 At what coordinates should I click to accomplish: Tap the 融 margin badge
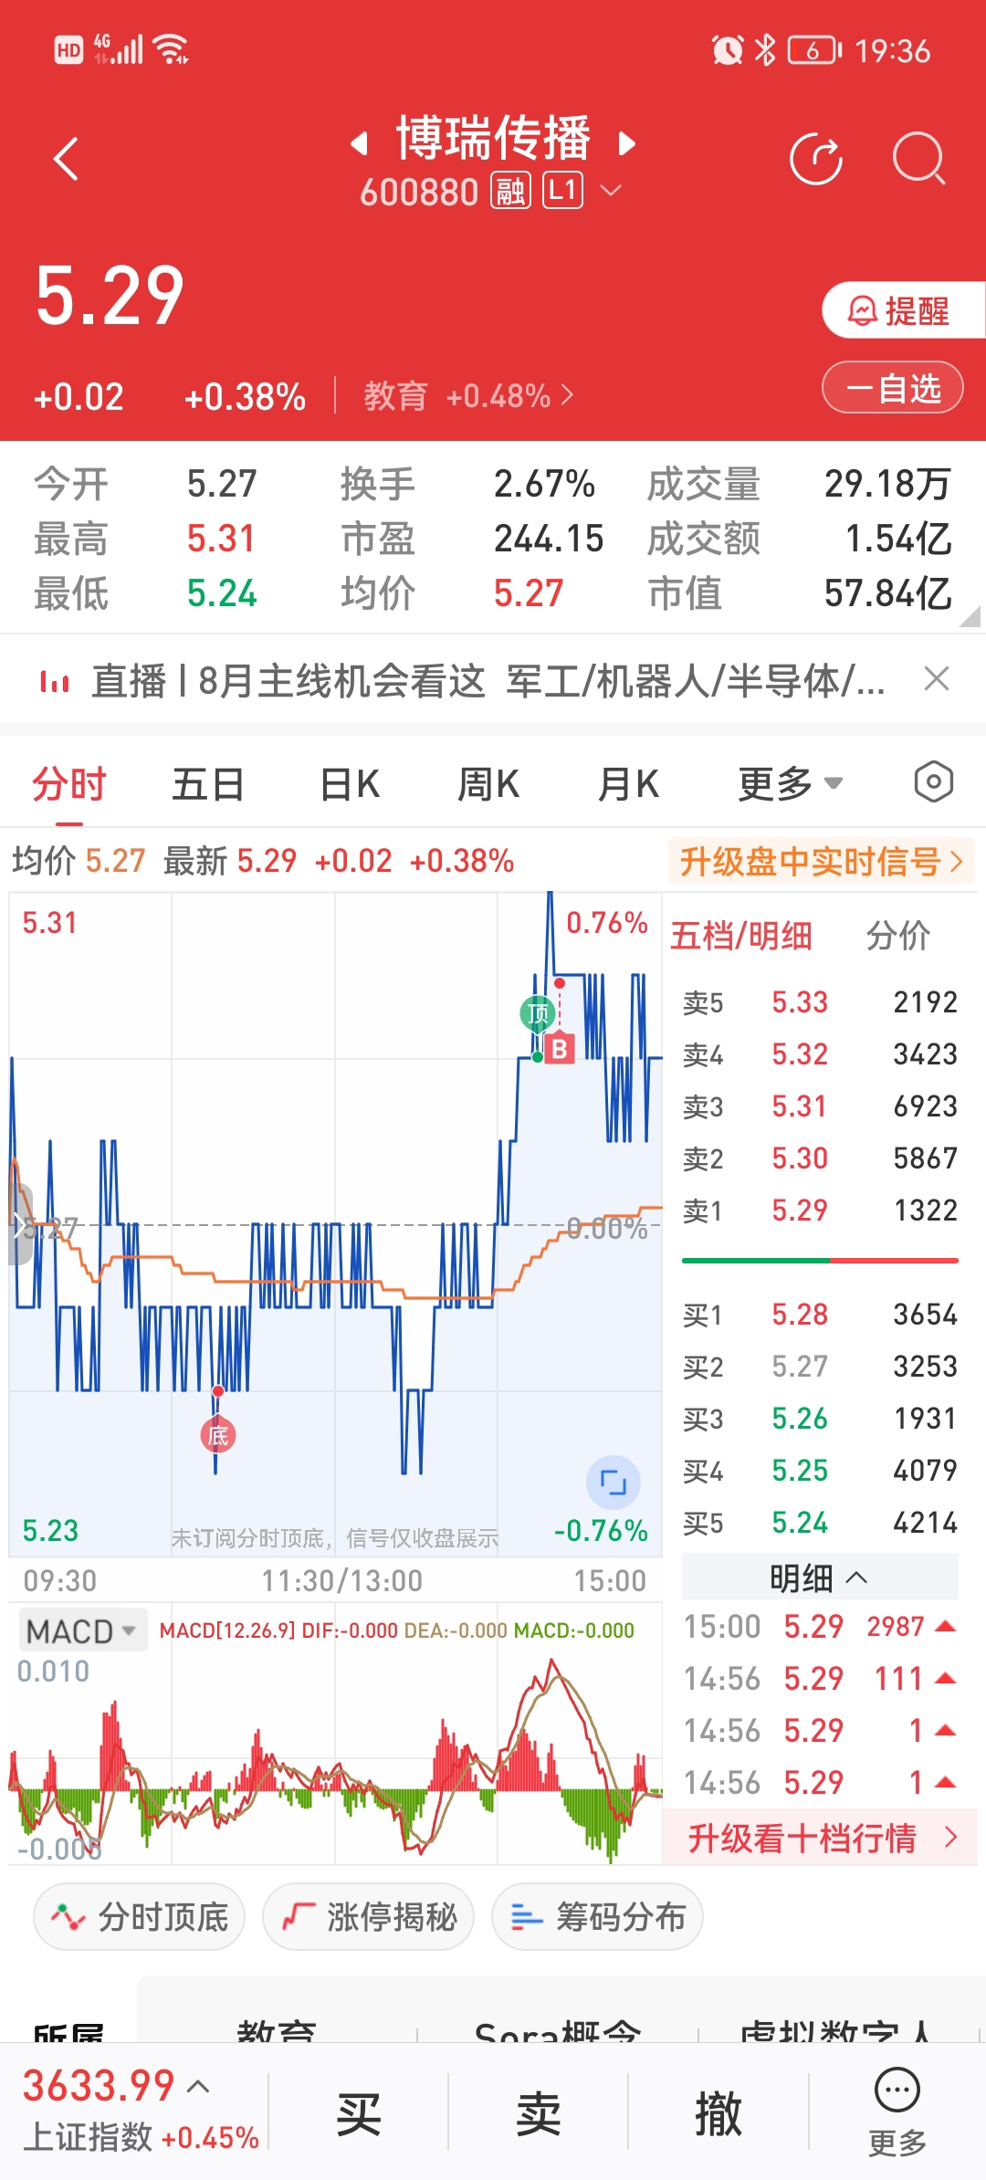510,191
